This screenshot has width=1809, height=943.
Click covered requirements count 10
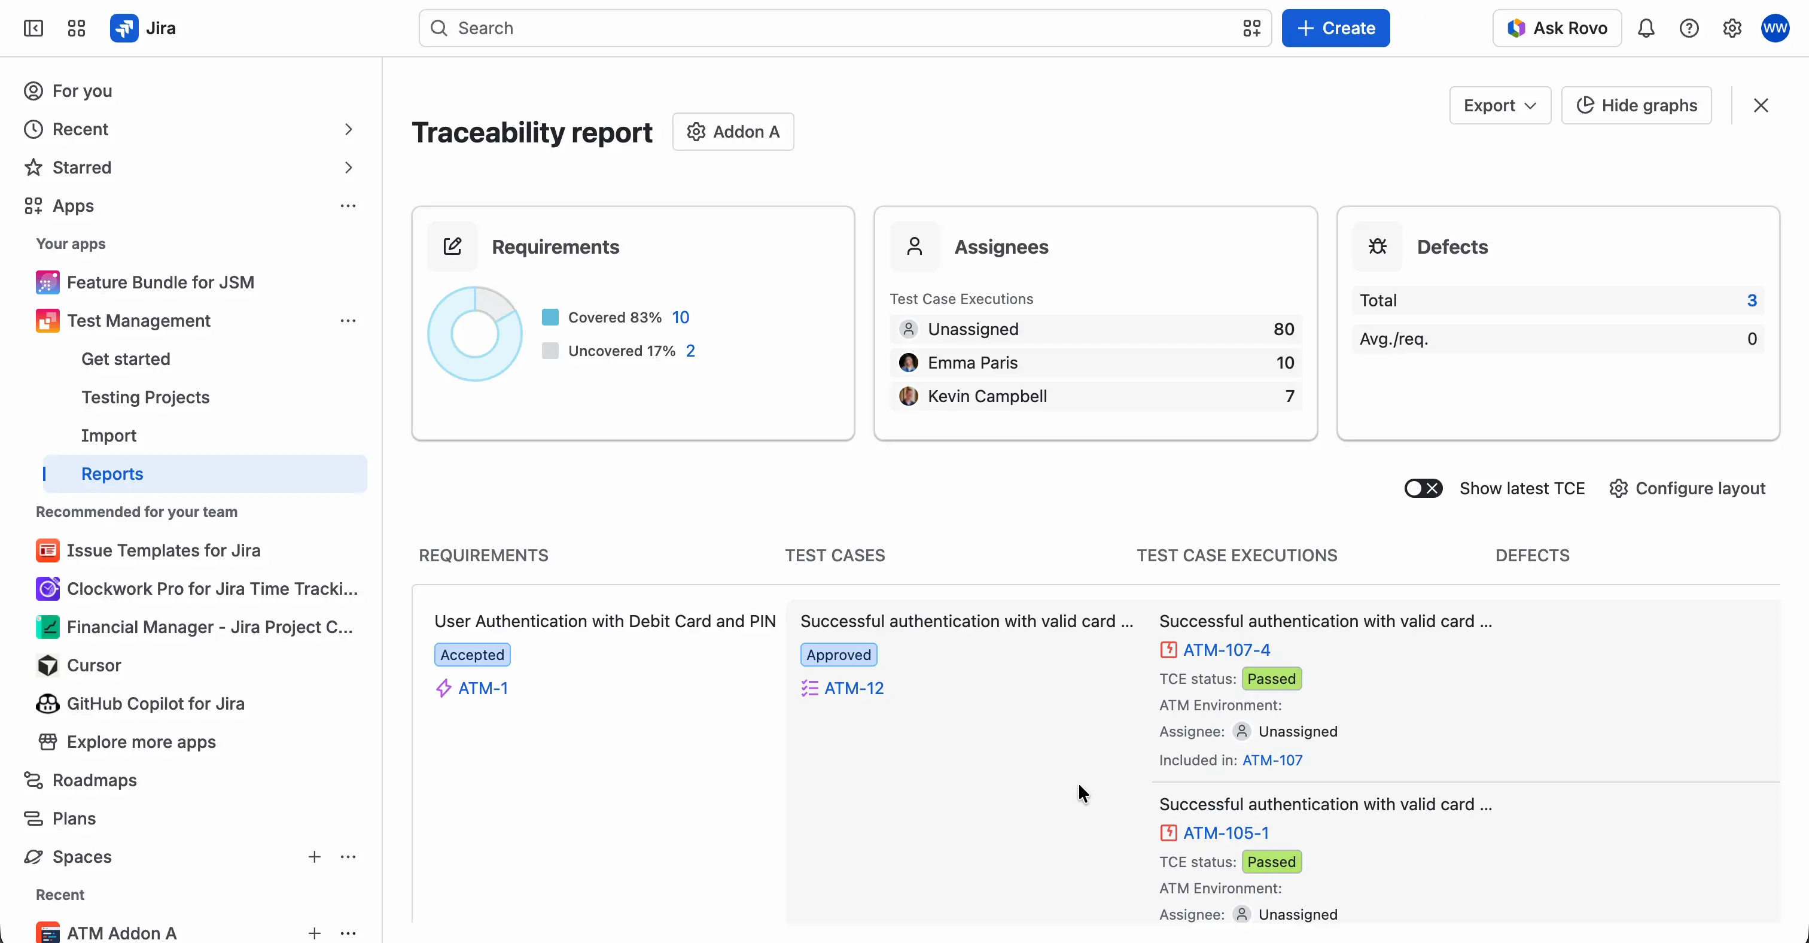tap(681, 317)
